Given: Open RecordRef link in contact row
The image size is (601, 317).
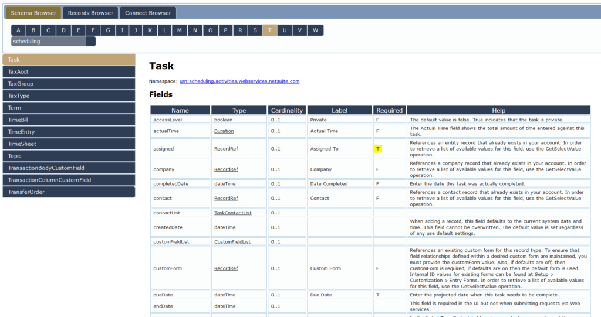Looking at the screenshot, I should 226,198.
